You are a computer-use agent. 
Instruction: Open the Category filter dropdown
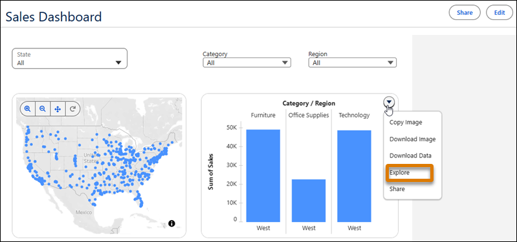(x=247, y=63)
